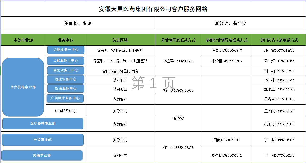The height and width of the screenshot is (163, 306).
Task: Select the title cell 安徽天星医药集团有限公司客户服务网络
Action: 153,9
